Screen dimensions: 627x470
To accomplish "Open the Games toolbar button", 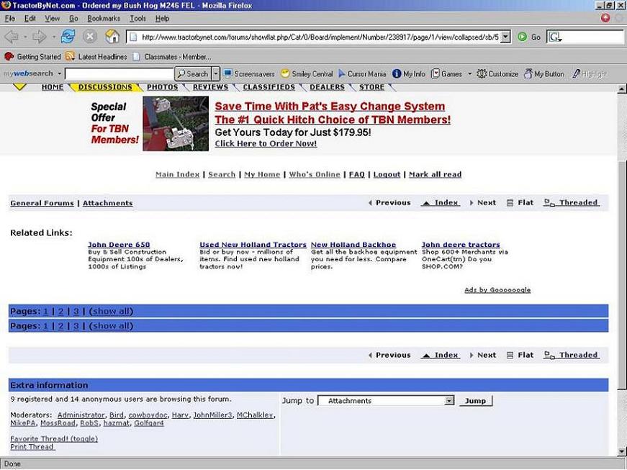I will click(446, 73).
